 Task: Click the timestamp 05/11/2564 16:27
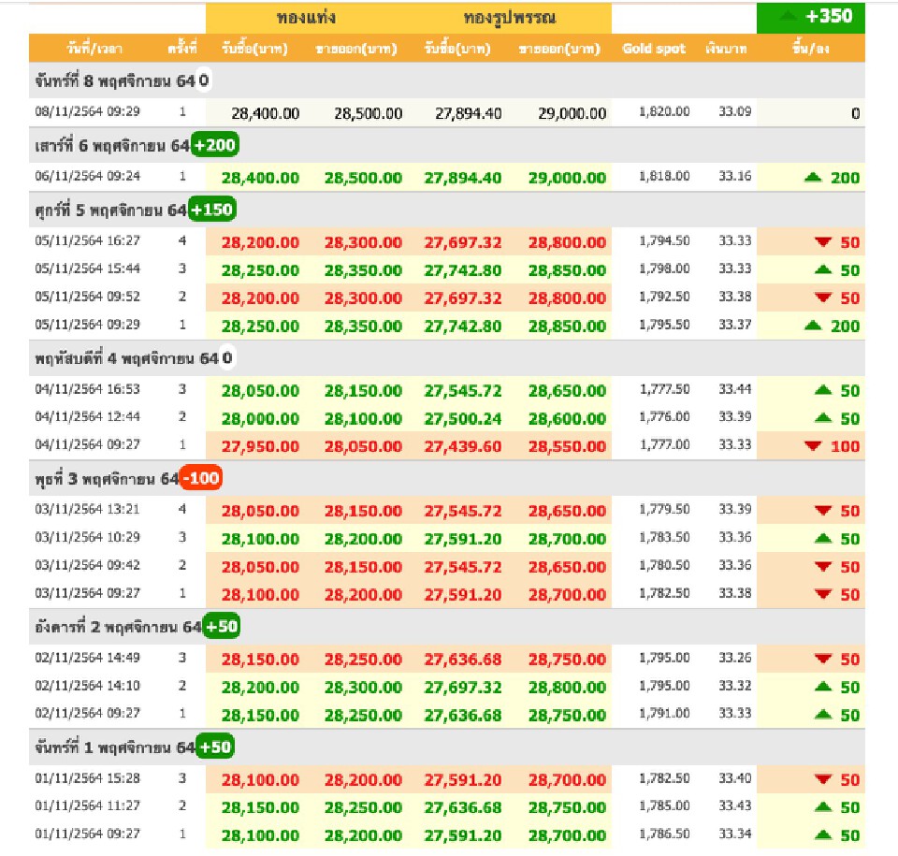click(x=87, y=240)
